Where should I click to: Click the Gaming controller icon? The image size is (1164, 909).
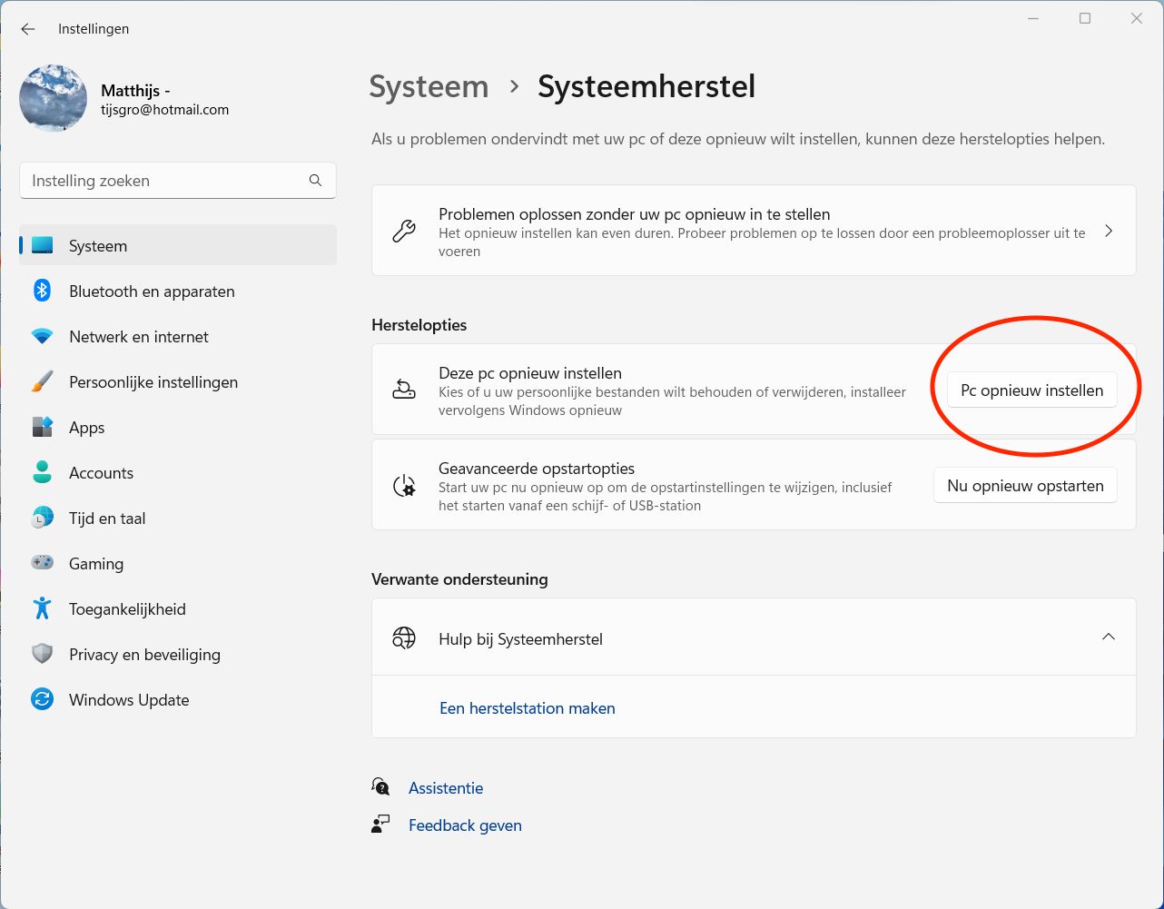pos(42,563)
